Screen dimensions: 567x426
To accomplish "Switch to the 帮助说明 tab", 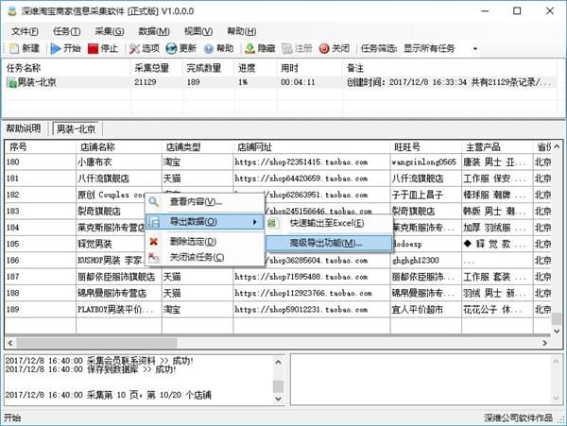I will coord(24,128).
